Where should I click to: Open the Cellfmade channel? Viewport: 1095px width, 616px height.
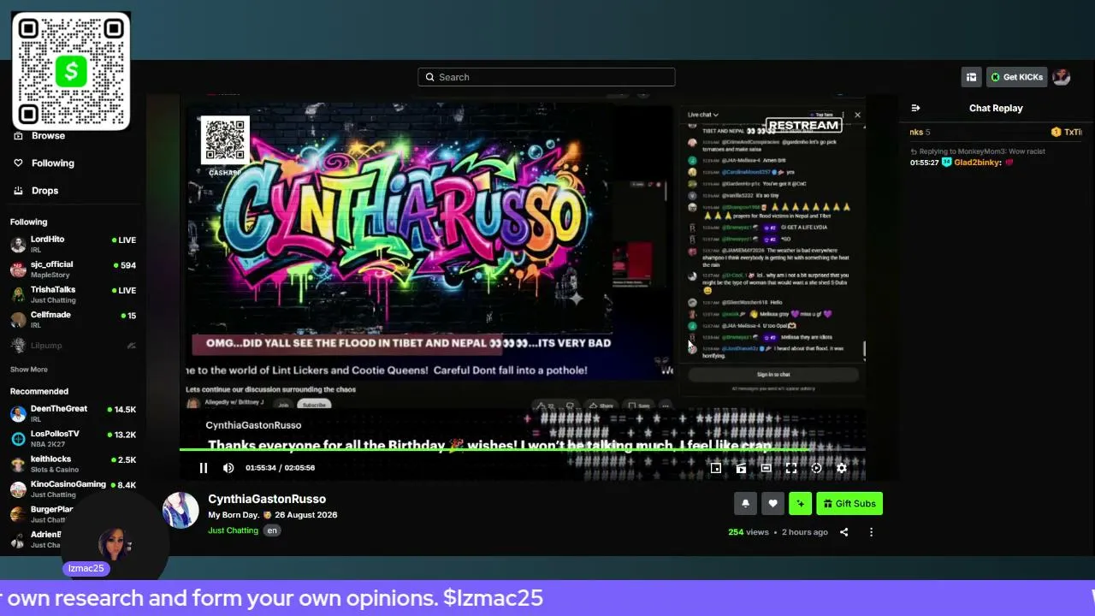pos(73,319)
